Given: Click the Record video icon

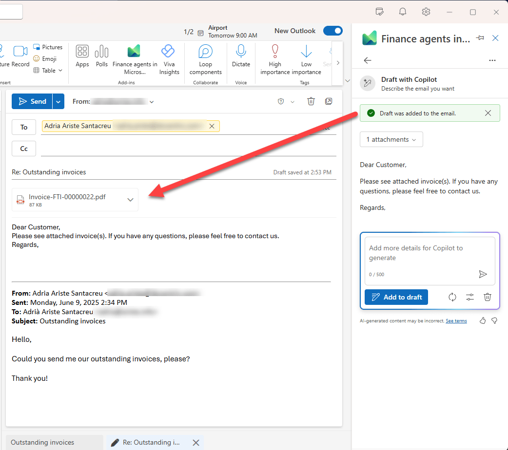Looking at the screenshot, I should [x=20, y=56].
